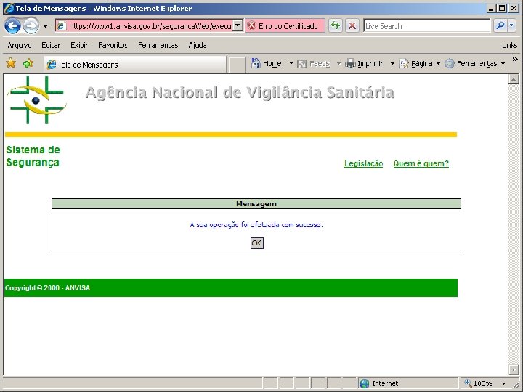This screenshot has height=392, width=523.
Task: Click the browser Back arrow button
Action: click(12, 25)
